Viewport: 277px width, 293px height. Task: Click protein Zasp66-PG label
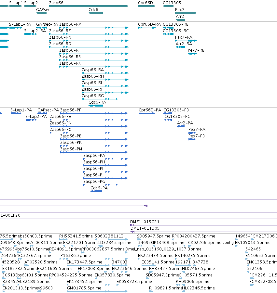94,182
